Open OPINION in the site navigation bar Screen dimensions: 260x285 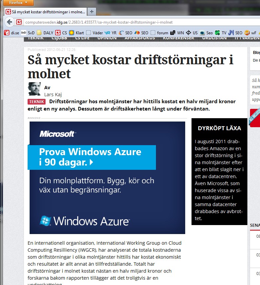click(x=107, y=38)
